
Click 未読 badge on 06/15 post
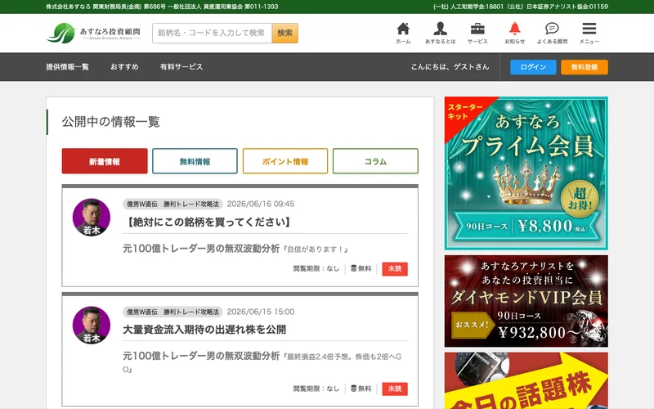[395, 389]
